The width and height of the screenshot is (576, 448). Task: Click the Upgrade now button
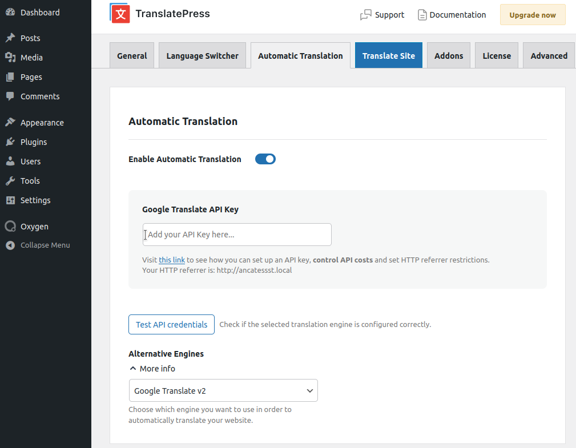[532, 14]
